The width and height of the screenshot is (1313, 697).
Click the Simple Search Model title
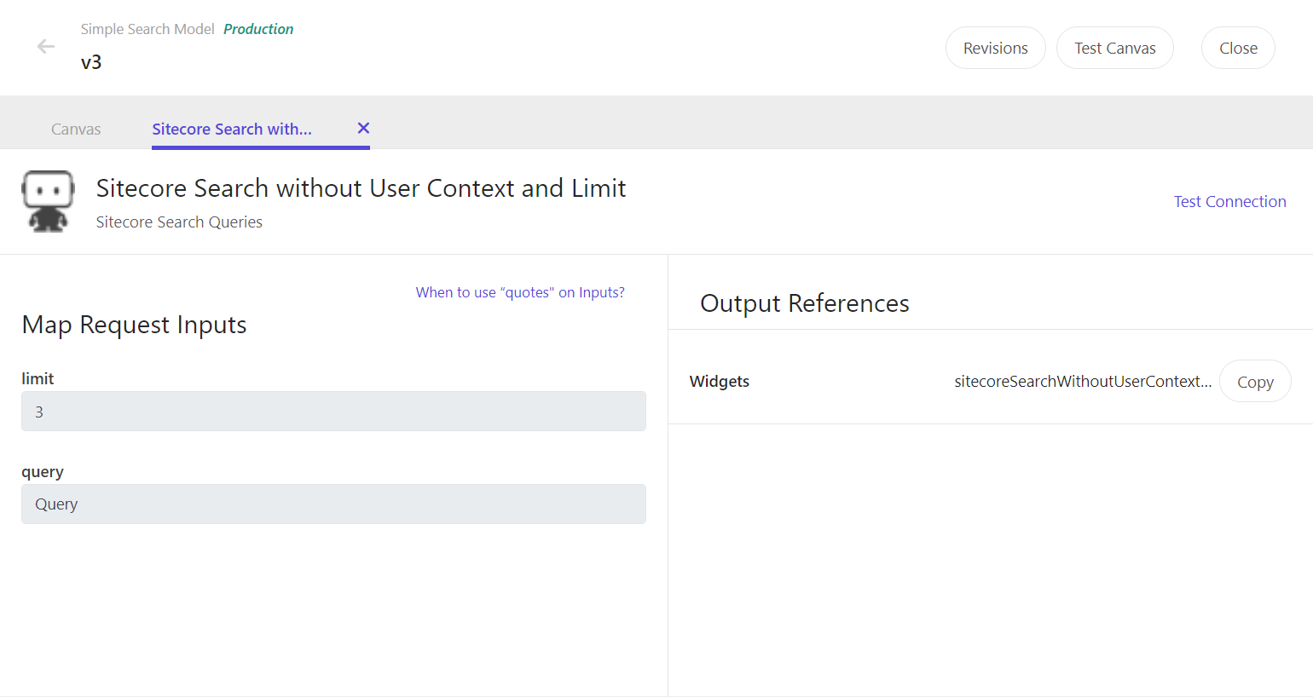pyautogui.click(x=147, y=28)
